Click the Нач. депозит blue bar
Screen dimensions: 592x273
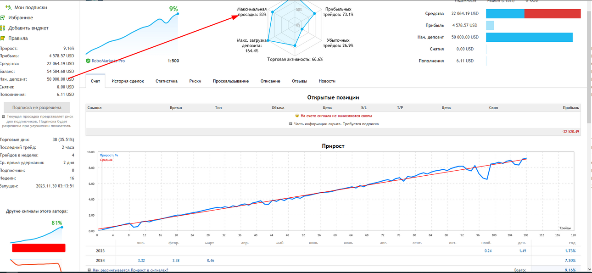(x=529, y=37)
